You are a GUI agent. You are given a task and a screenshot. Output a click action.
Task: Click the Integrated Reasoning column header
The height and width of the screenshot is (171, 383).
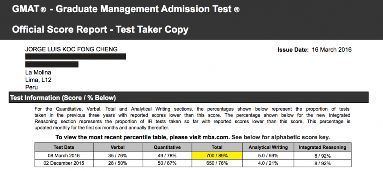coord(322,147)
